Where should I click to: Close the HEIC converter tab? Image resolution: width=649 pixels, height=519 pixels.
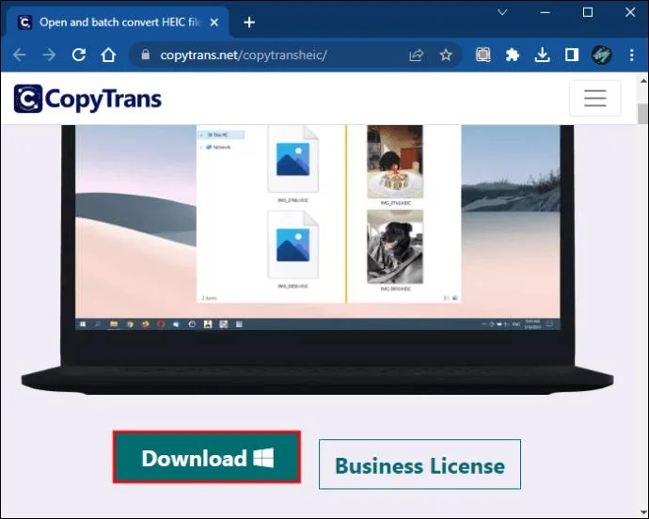[214, 23]
